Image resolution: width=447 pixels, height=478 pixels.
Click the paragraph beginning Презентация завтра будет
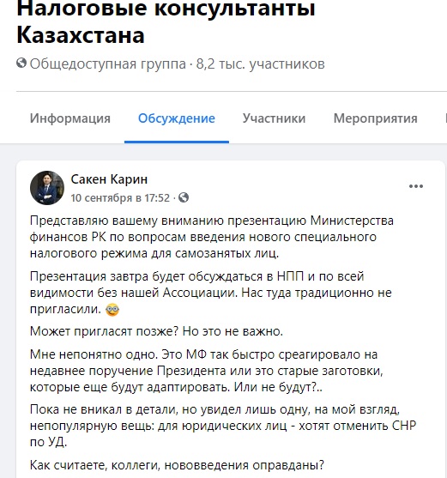click(x=211, y=293)
